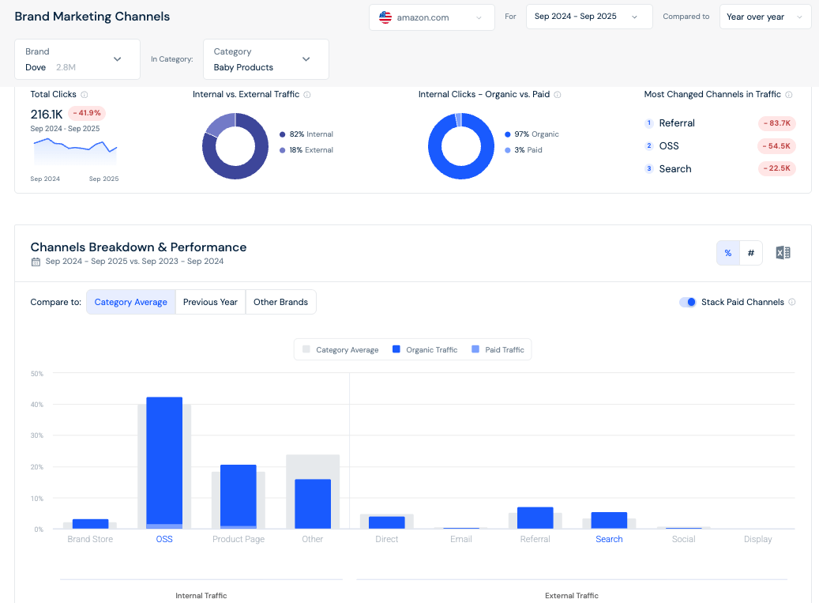The height and width of the screenshot is (603, 819).
Task: Click the US flag icon beside amazon.com
Action: 385,16
